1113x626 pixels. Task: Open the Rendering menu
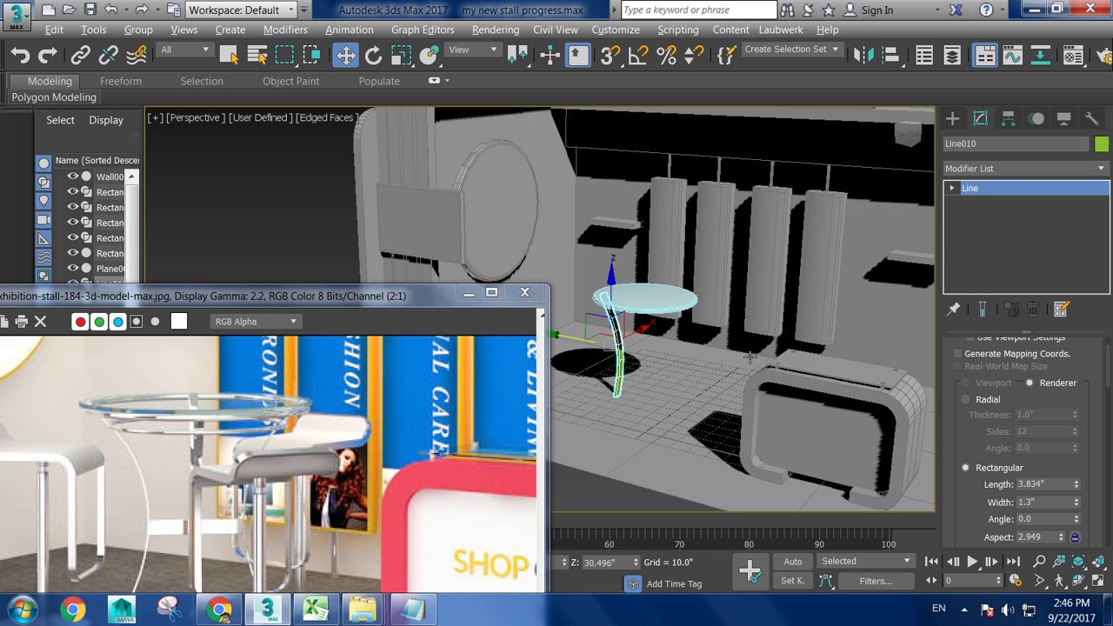pyautogui.click(x=495, y=30)
